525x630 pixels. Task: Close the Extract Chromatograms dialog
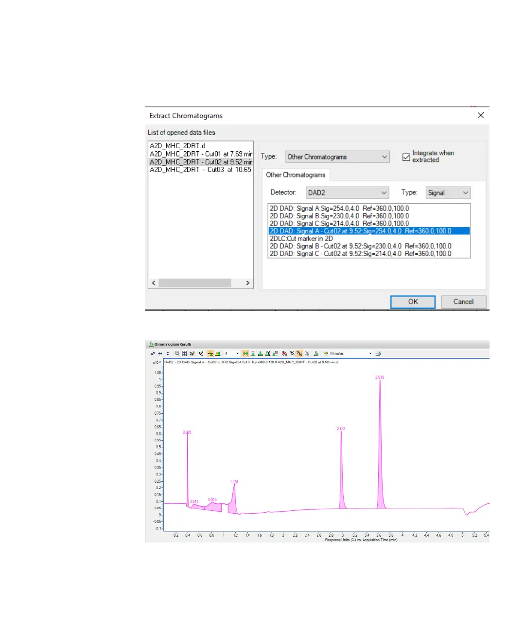click(x=480, y=115)
